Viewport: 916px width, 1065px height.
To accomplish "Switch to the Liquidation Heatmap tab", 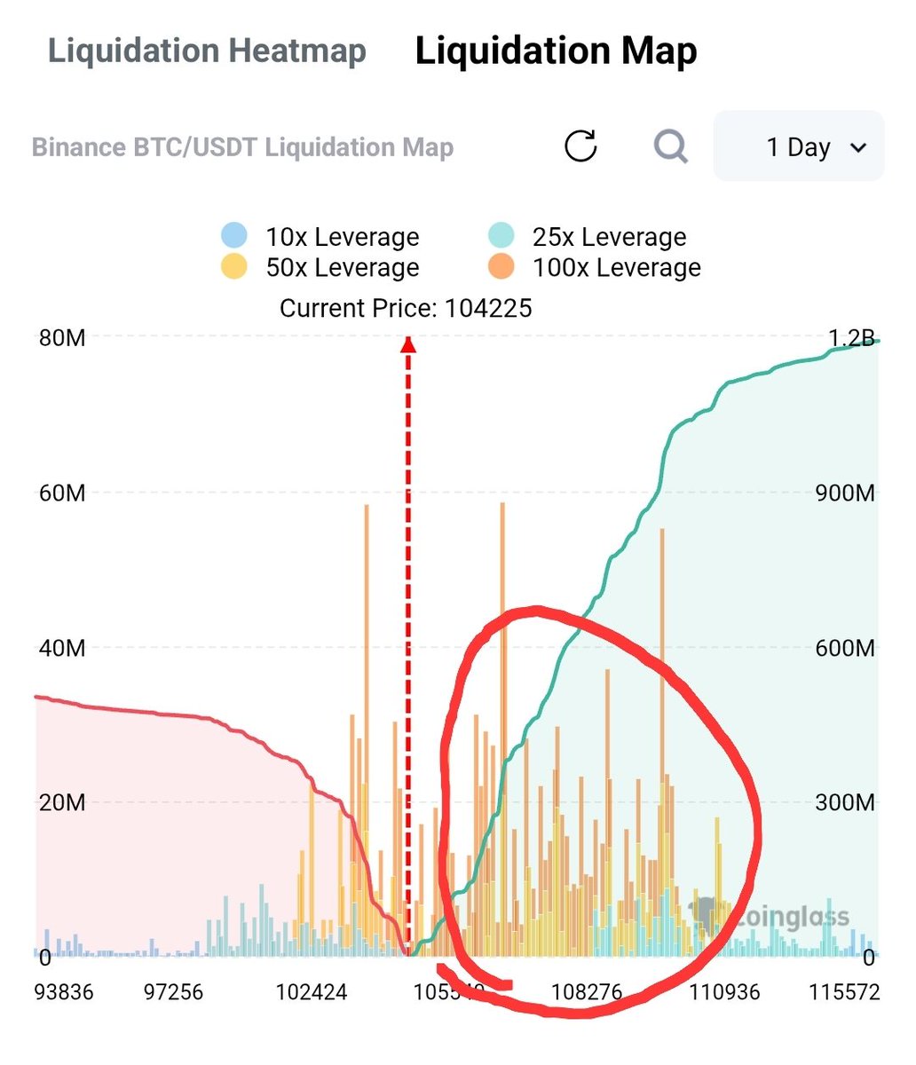I will tap(207, 50).
